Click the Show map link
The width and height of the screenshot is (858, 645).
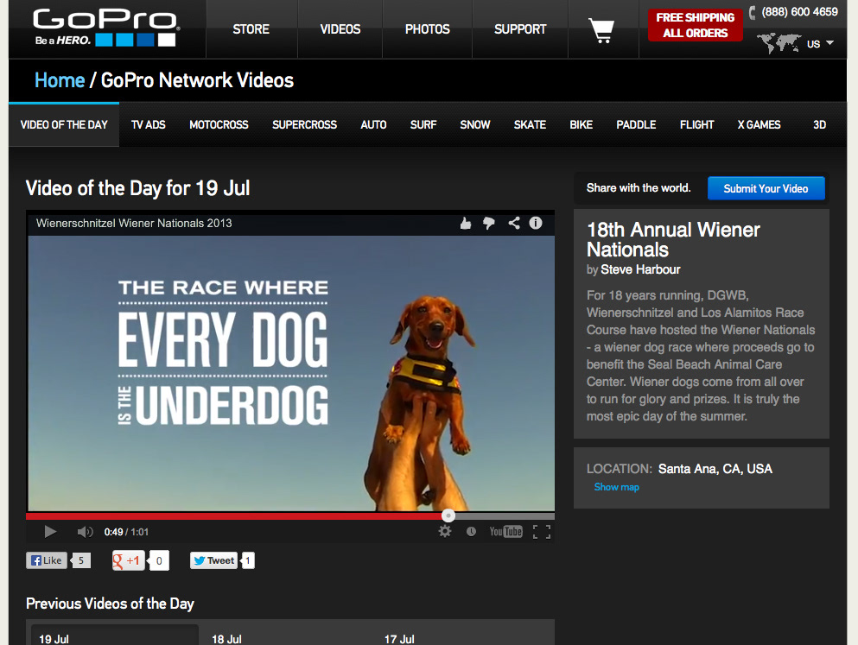point(617,487)
